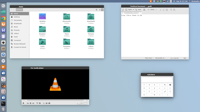Switch Files to grid icon view
Screen dimensions: 200x112
pyautogui.click(x=102, y=10)
